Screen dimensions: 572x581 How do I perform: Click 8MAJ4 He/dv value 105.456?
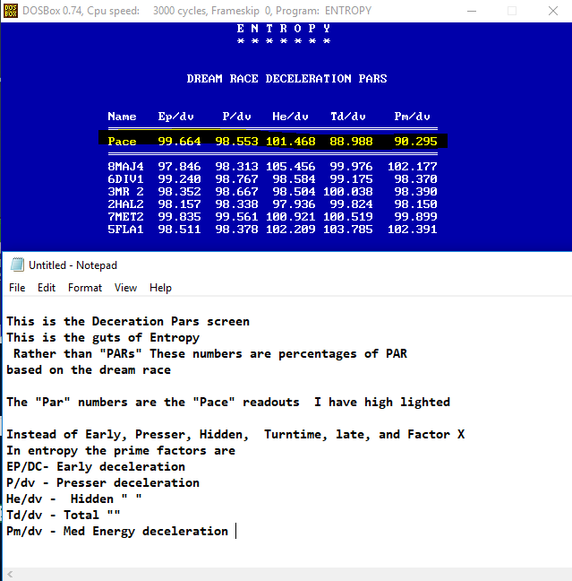(290, 167)
